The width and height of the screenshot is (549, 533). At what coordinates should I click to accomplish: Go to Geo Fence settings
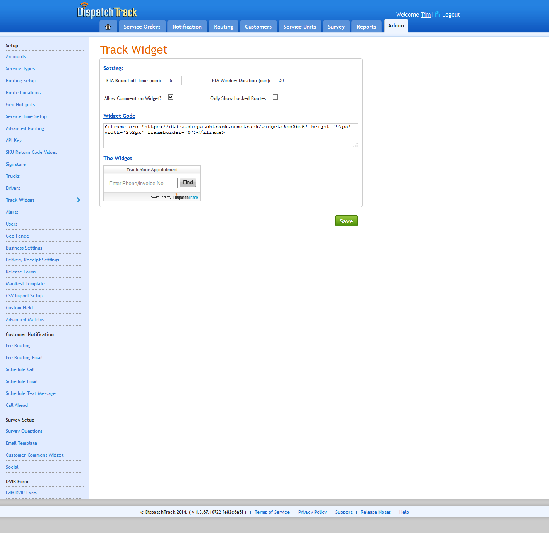17,236
